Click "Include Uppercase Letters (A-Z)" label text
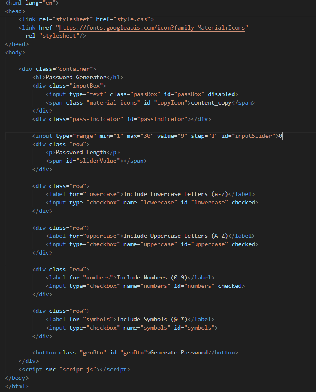 [x=175, y=236]
